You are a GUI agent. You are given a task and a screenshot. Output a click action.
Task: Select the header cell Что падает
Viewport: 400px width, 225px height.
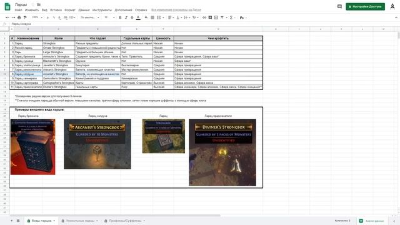pos(97,38)
